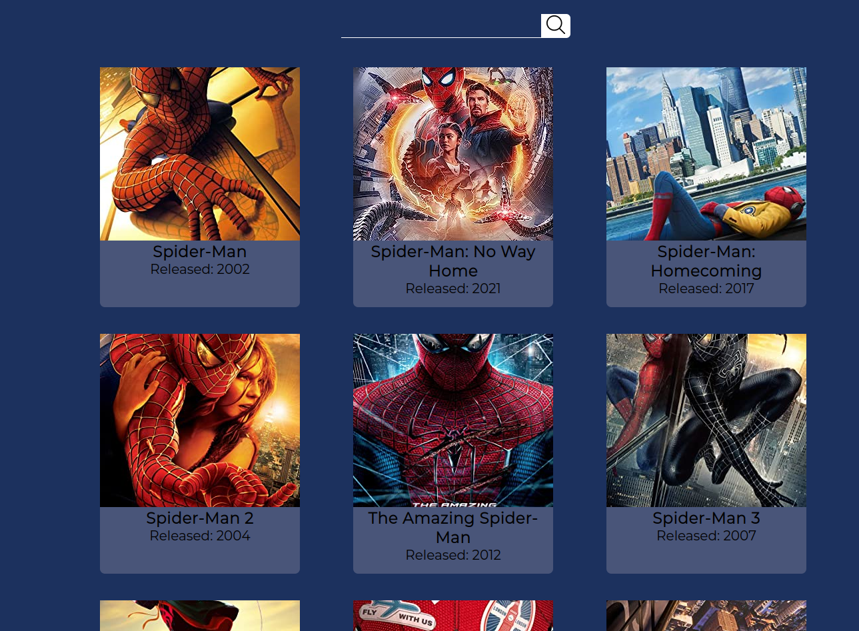Open the Spider-Man 3 poster image

coord(706,420)
